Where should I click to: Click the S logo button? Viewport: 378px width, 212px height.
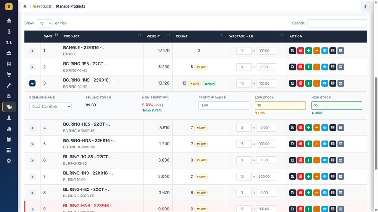[9, 6]
